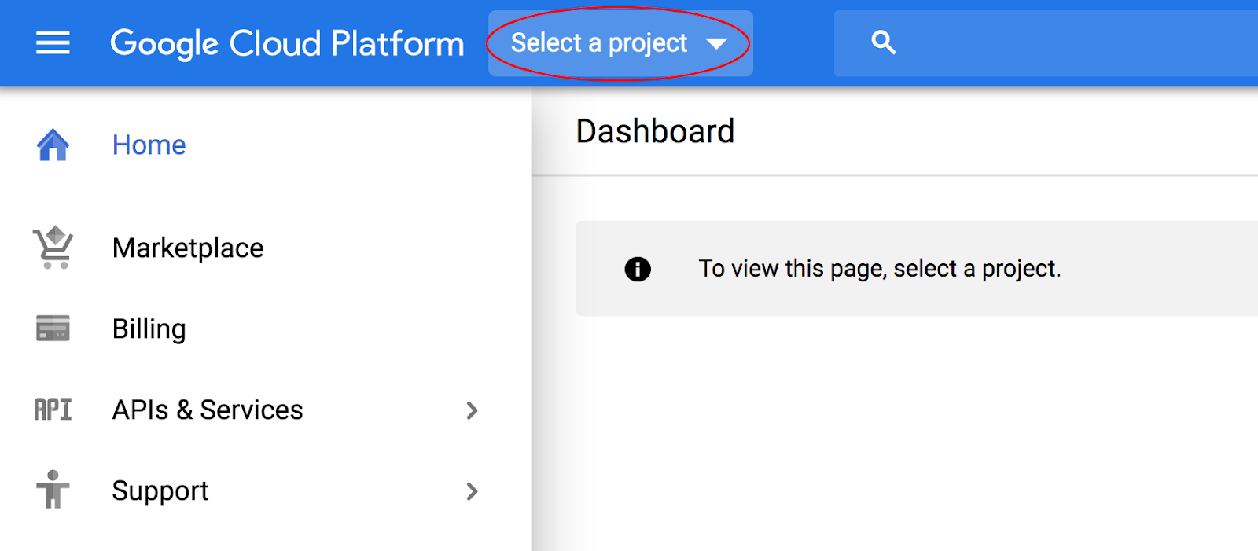
Task: Click the Home house icon
Action: click(x=53, y=145)
